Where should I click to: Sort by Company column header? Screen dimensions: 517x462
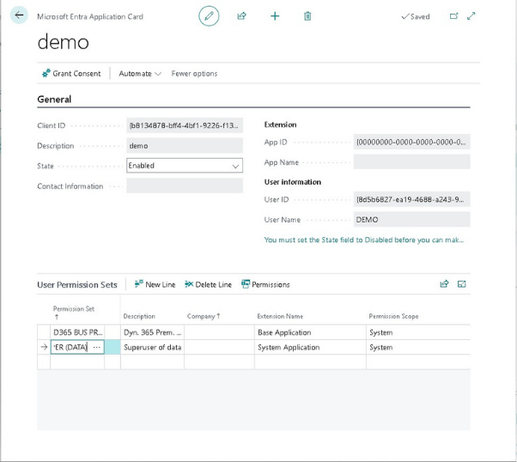click(x=204, y=316)
